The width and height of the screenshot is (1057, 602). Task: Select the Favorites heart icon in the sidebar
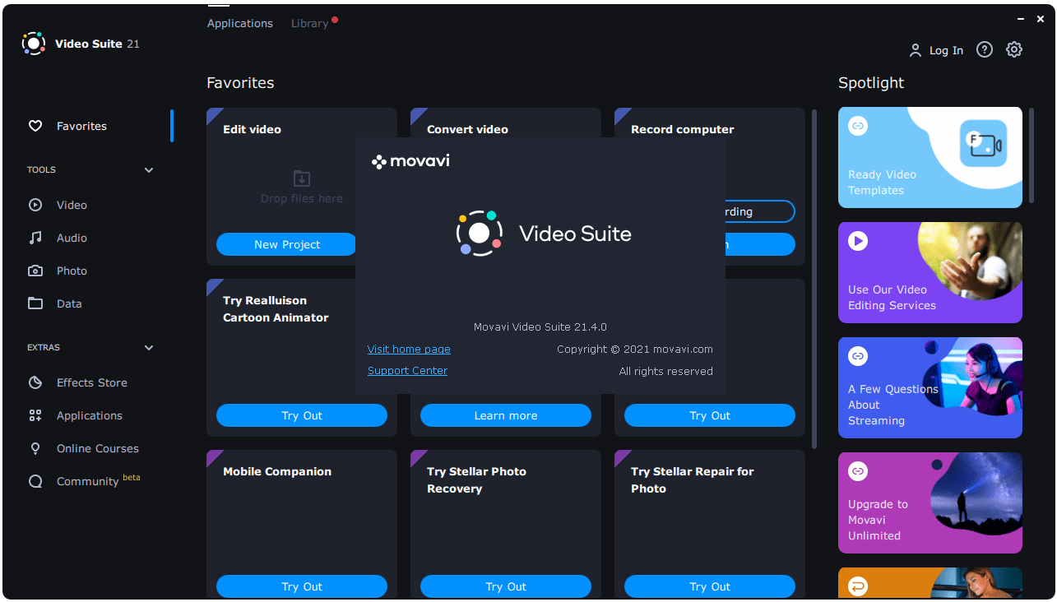(x=35, y=126)
